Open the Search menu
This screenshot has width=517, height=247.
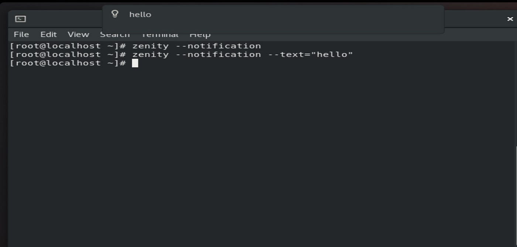114,34
